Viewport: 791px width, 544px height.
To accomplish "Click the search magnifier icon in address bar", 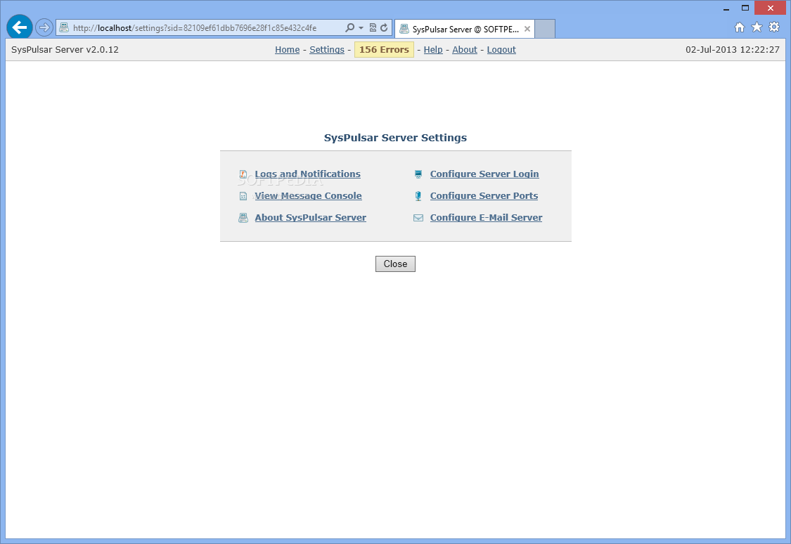I will tap(349, 27).
